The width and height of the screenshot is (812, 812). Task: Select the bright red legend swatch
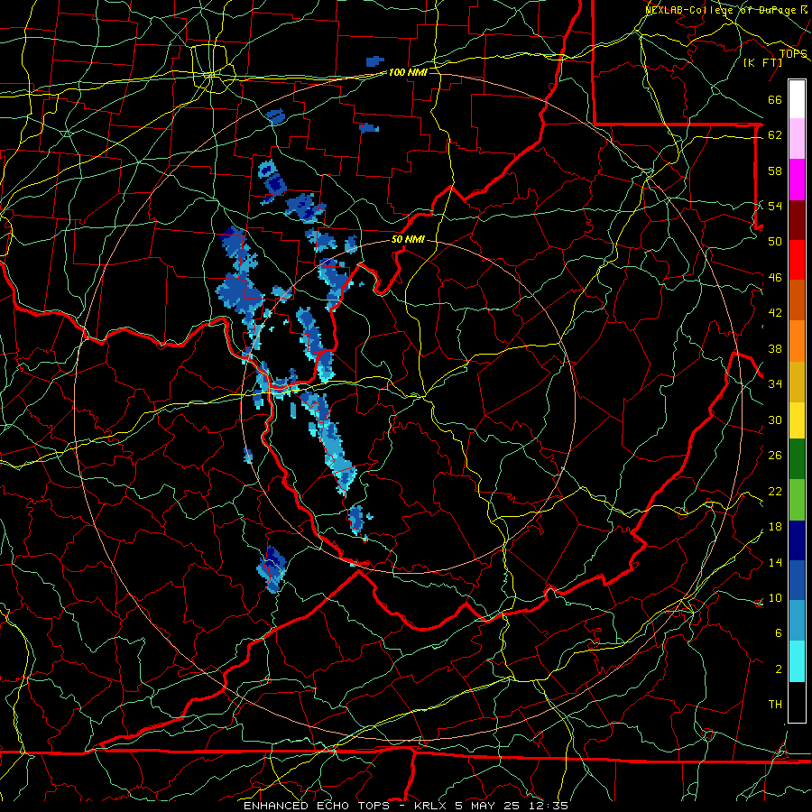click(797, 260)
